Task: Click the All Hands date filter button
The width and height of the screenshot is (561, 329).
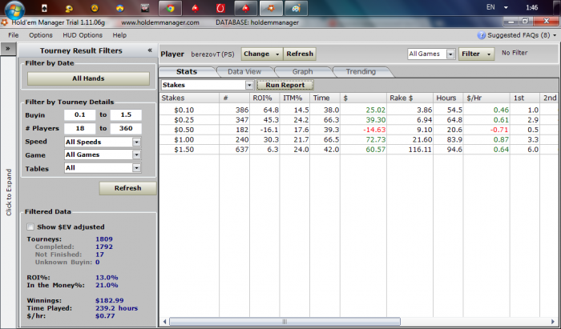Action: coord(88,78)
